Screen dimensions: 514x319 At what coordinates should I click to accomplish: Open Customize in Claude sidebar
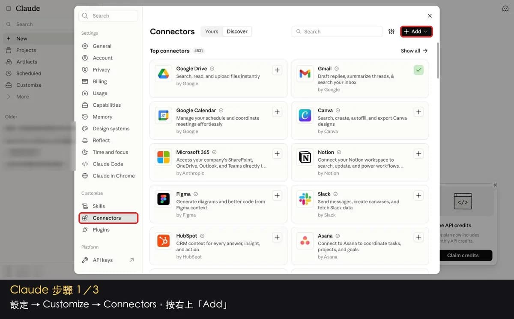tap(38, 85)
